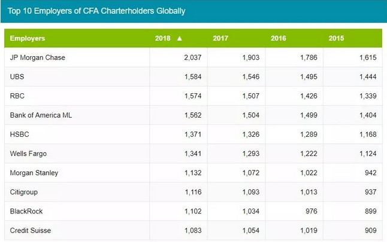Click the RBC employer cell
The height and width of the screenshot is (242, 387).
click(x=17, y=96)
